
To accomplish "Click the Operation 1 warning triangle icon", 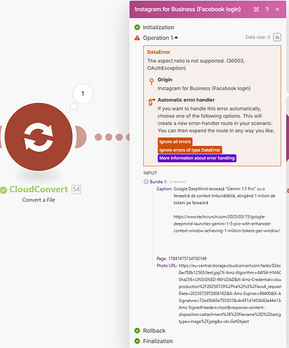I will tap(137, 38).
